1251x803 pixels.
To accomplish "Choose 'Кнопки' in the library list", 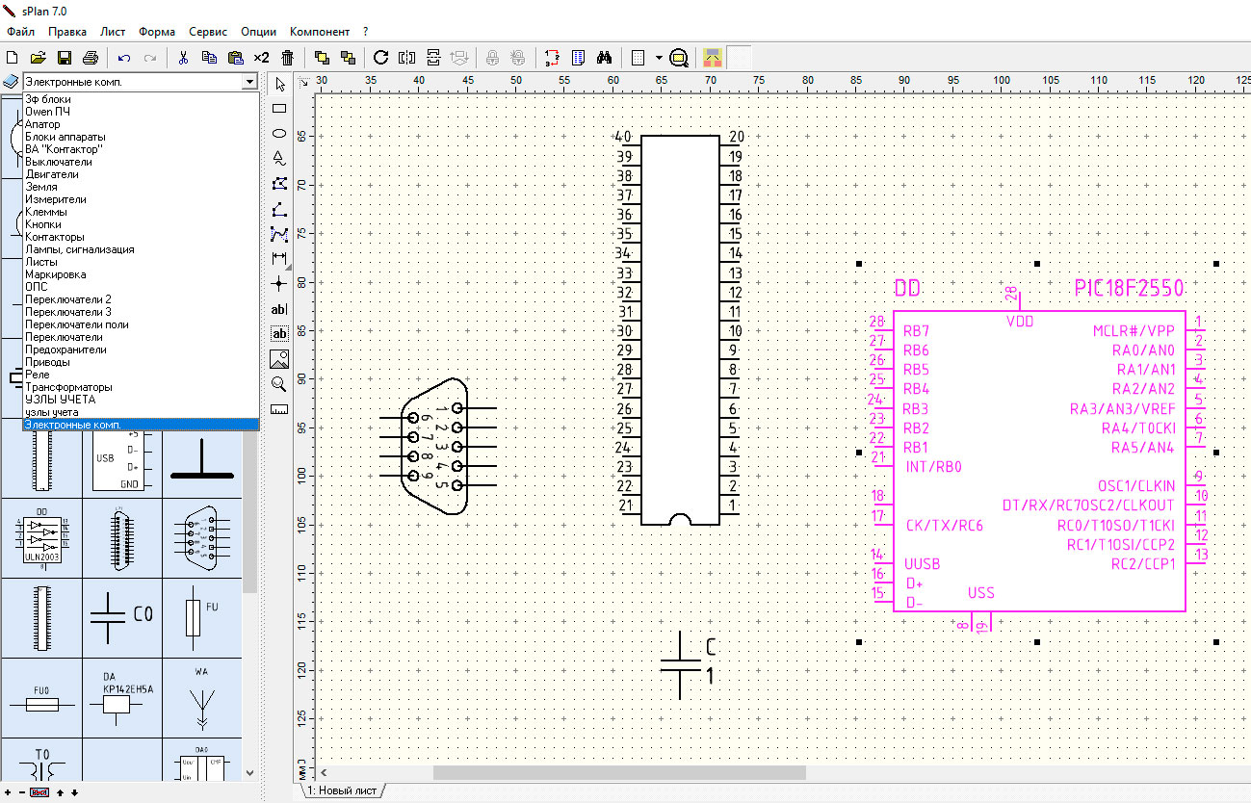I will 142,224.
